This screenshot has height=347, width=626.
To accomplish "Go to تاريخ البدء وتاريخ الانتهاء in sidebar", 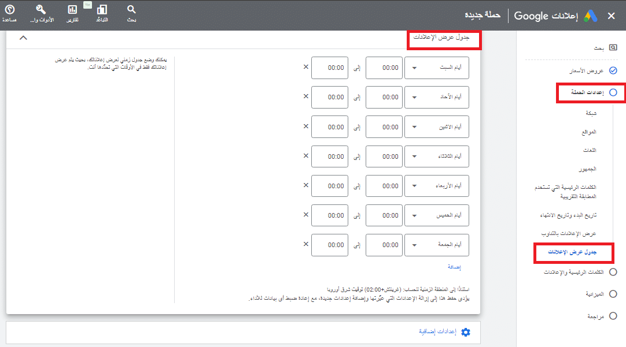I will click(x=569, y=215).
